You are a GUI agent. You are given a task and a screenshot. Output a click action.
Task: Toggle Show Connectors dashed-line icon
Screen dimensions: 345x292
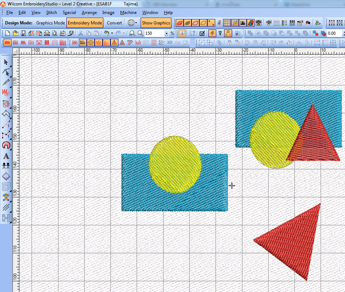point(211,23)
